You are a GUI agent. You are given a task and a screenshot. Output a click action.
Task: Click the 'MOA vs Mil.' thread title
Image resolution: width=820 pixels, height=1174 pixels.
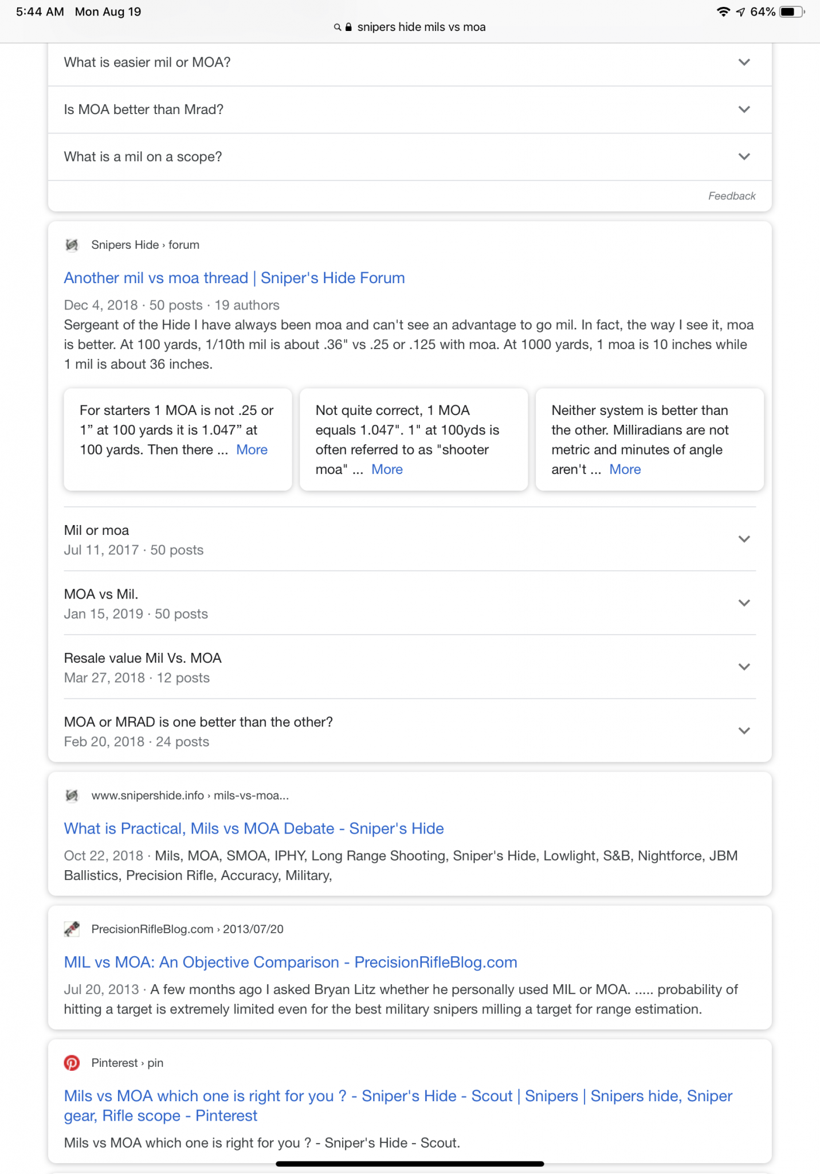pos(101,594)
